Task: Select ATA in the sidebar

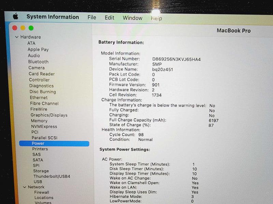Action: pyautogui.click(x=31, y=43)
